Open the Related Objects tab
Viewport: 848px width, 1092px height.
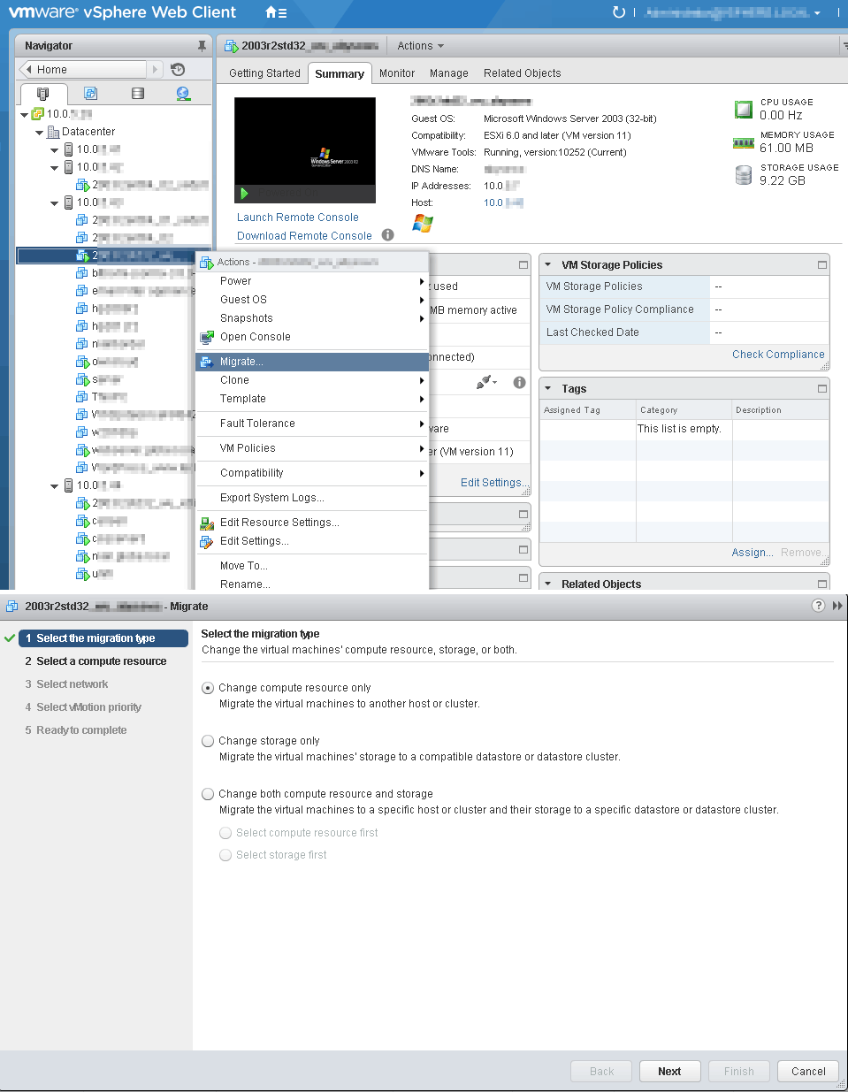click(x=523, y=73)
